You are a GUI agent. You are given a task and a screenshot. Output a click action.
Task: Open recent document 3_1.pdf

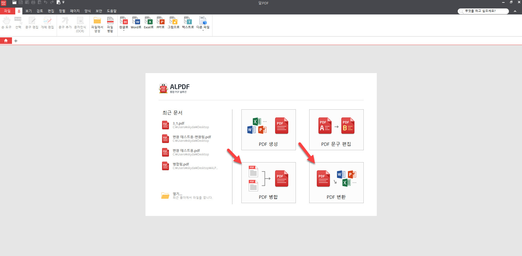pos(186,125)
